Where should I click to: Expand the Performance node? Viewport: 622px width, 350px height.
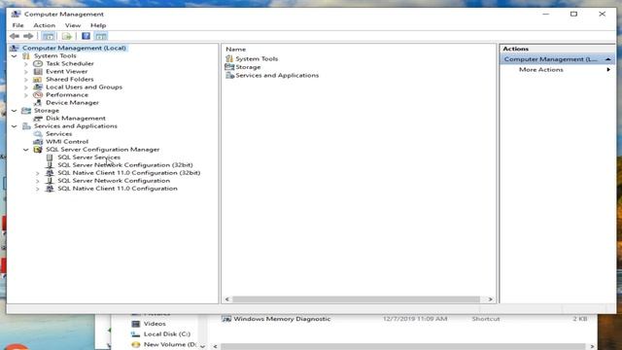[x=26, y=95]
